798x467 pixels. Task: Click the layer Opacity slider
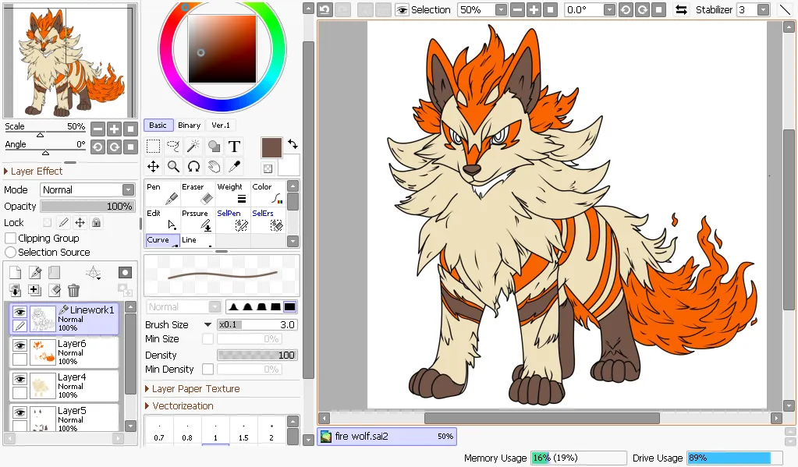tap(87, 206)
